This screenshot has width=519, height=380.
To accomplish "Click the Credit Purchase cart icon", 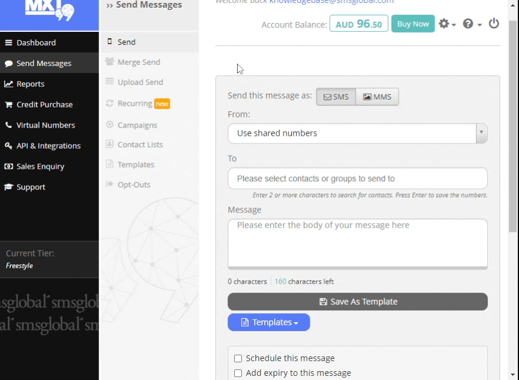I will pyautogui.click(x=9, y=104).
